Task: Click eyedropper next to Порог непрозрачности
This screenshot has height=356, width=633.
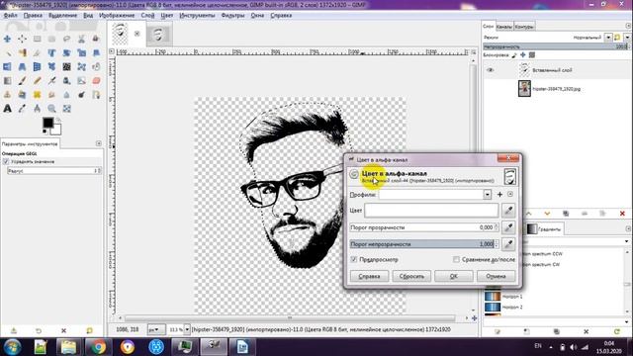Action: tap(508, 244)
